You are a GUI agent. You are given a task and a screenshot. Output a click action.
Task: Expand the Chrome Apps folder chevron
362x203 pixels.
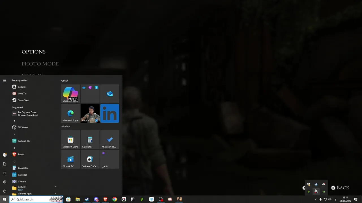click(55, 193)
